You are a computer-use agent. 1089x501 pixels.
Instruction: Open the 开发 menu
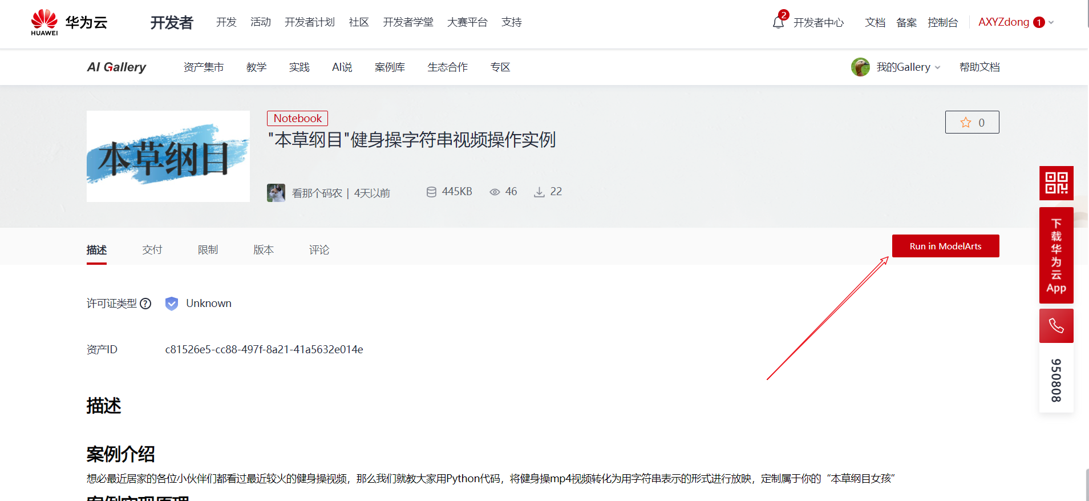(x=226, y=22)
